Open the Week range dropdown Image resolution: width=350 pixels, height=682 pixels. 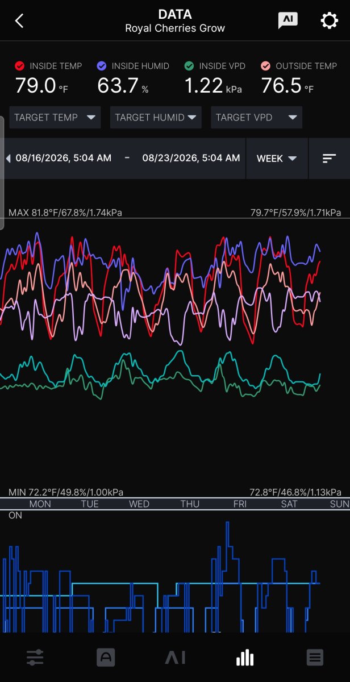tap(277, 159)
